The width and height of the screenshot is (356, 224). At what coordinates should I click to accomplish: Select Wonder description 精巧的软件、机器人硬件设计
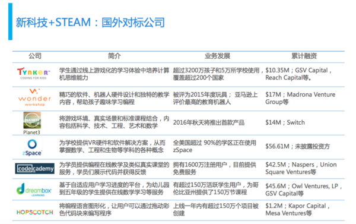(x=114, y=98)
